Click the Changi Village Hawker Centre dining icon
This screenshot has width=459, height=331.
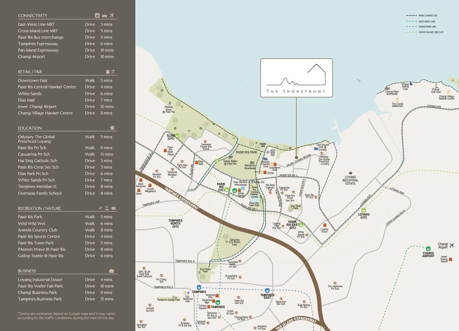[x=448, y=92]
